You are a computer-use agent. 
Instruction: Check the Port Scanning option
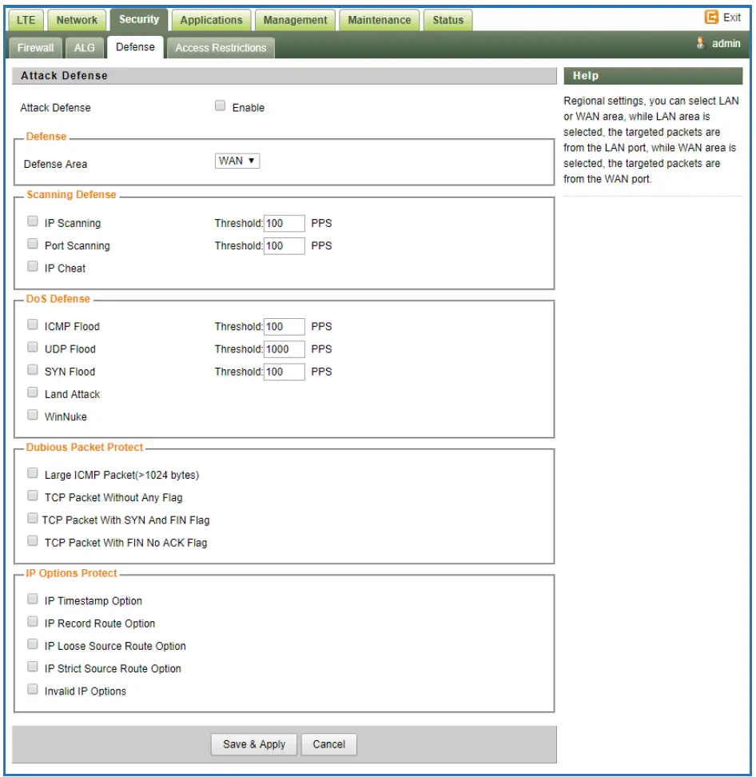click(33, 244)
